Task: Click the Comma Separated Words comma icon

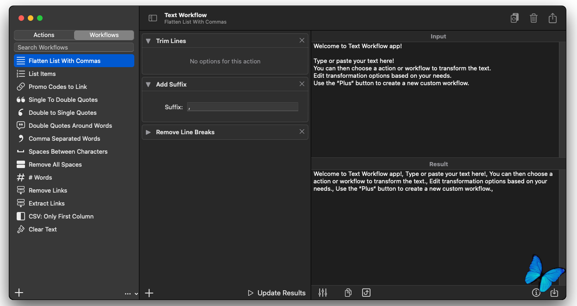Action: point(21,138)
